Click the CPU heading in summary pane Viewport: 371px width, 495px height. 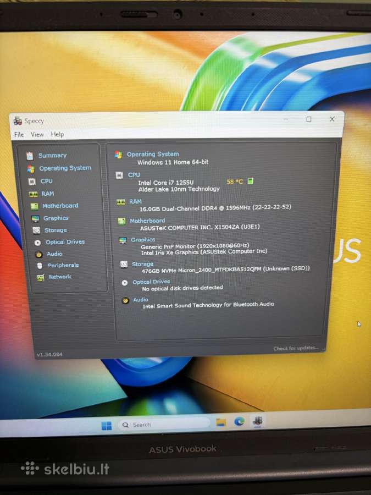point(134,174)
